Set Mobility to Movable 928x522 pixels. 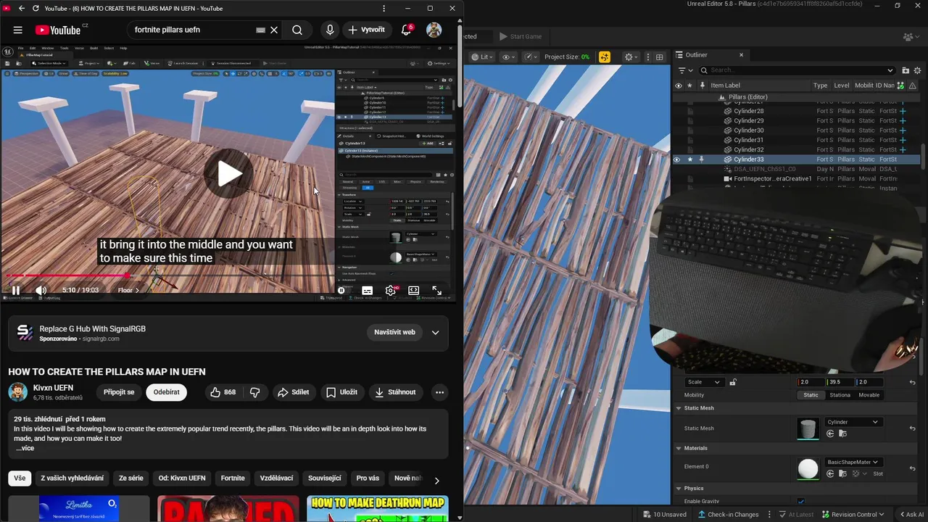pos(869,395)
